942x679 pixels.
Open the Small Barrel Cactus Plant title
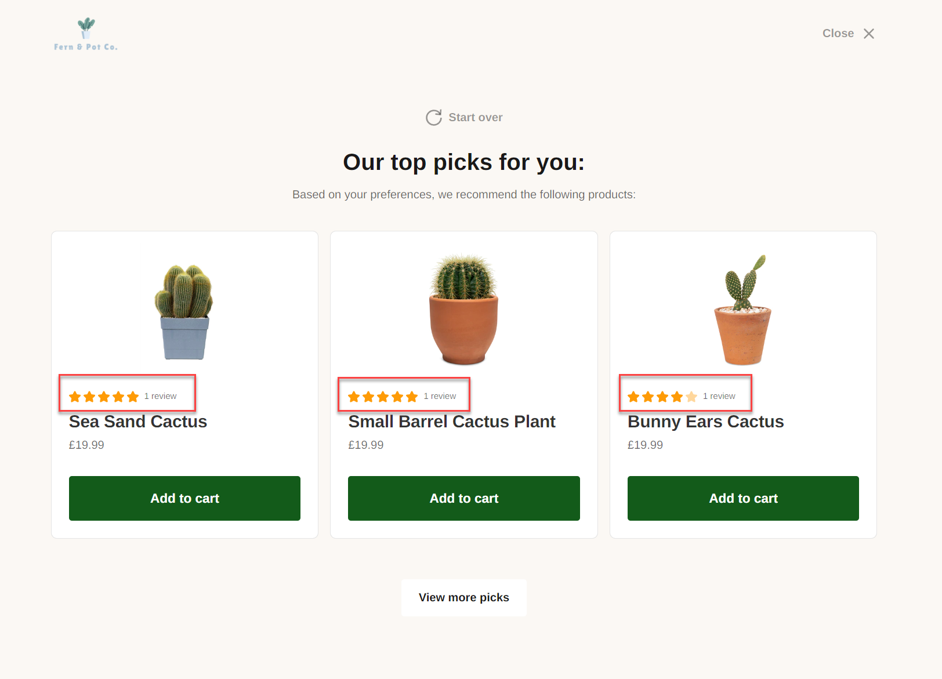452,422
